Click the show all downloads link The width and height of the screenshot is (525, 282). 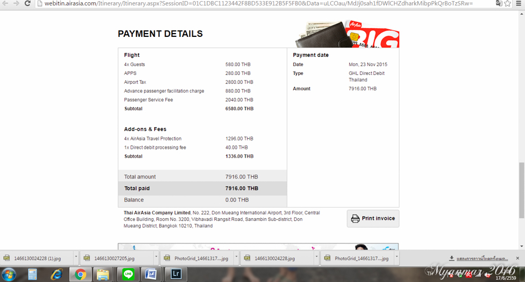pos(482,259)
